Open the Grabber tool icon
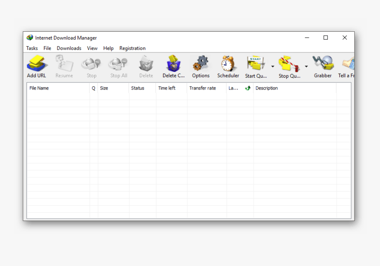This screenshot has height=266, width=380. click(x=323, y=63)
